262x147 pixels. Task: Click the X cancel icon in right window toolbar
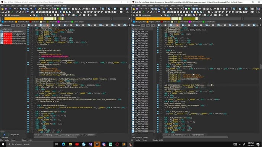181,9
